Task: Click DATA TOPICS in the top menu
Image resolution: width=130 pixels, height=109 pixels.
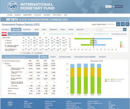Action: coord(57,15)
